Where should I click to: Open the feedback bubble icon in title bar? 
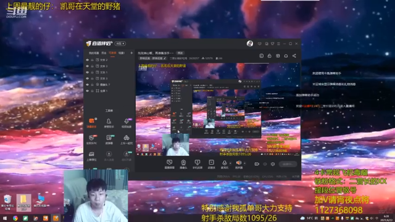(x=259, y=44)
